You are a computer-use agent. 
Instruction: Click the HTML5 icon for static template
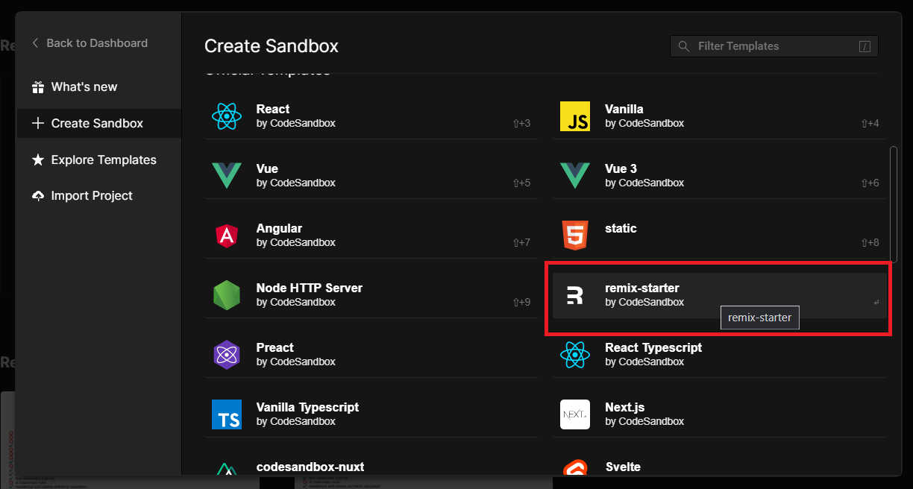pyautogui.click(x=575, y=236)
